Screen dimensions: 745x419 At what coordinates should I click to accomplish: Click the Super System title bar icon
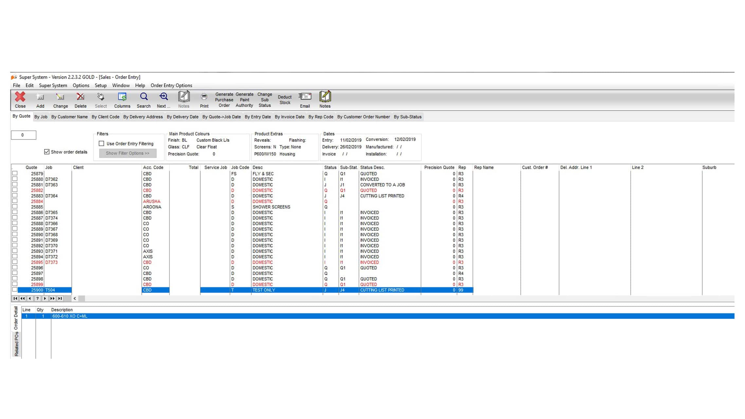pos(14,77)
